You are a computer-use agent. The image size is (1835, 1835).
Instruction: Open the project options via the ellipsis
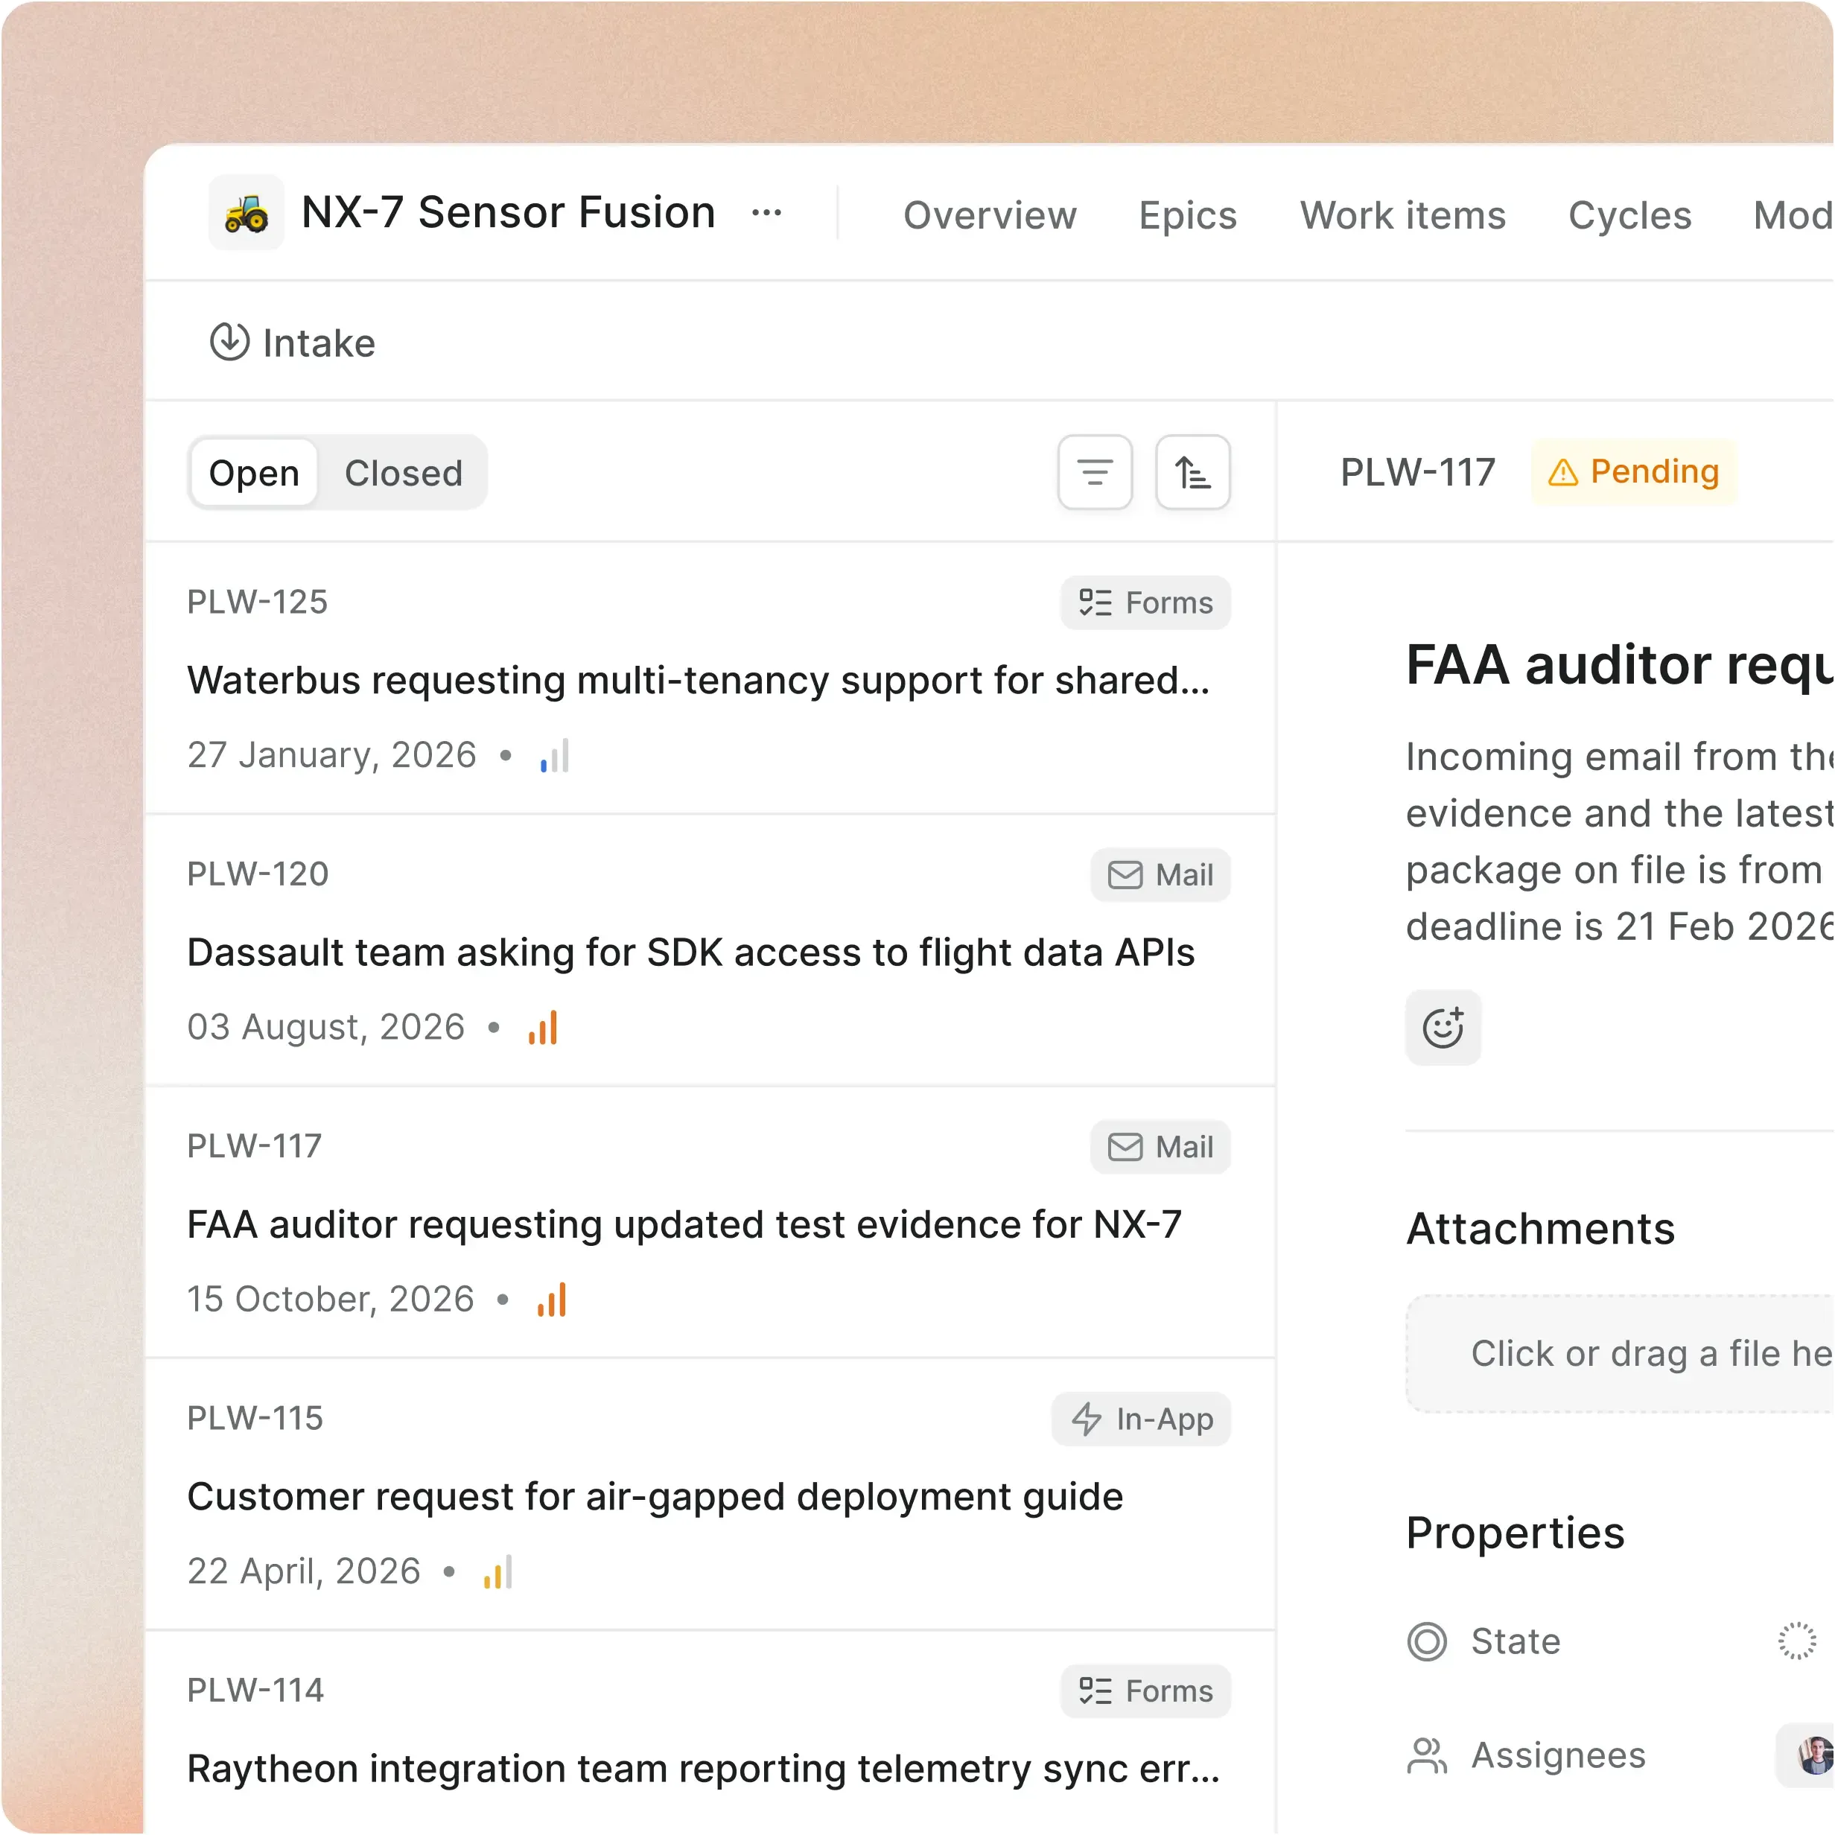[x=766, y=212]
